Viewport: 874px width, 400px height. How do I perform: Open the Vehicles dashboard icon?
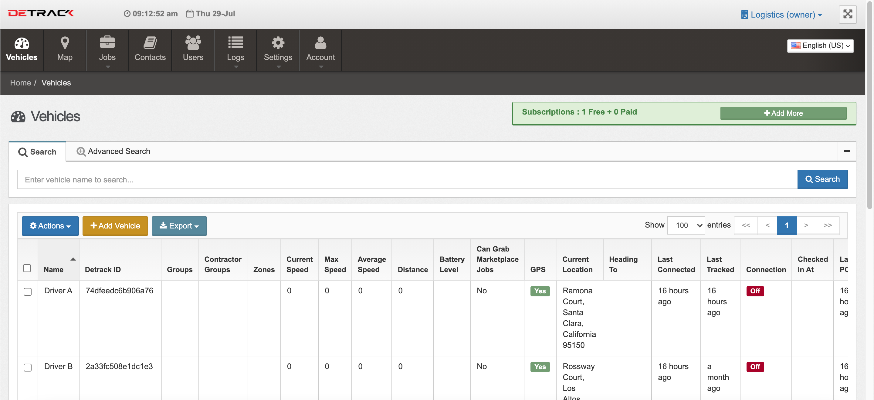[22, 43]
